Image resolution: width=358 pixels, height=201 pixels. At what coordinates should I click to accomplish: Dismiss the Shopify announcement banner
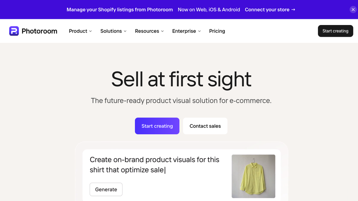(x=353, y=10)
